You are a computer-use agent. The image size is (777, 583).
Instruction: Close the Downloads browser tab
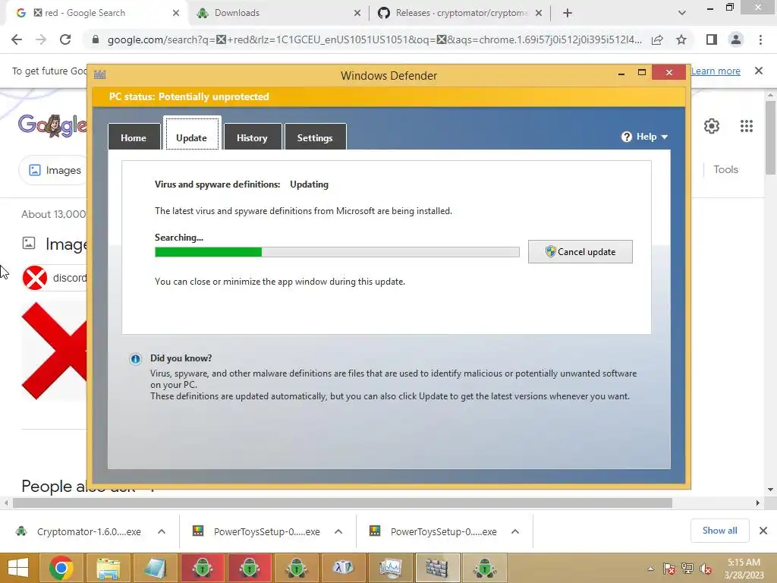pyautogui.click(x=357, y=14)
